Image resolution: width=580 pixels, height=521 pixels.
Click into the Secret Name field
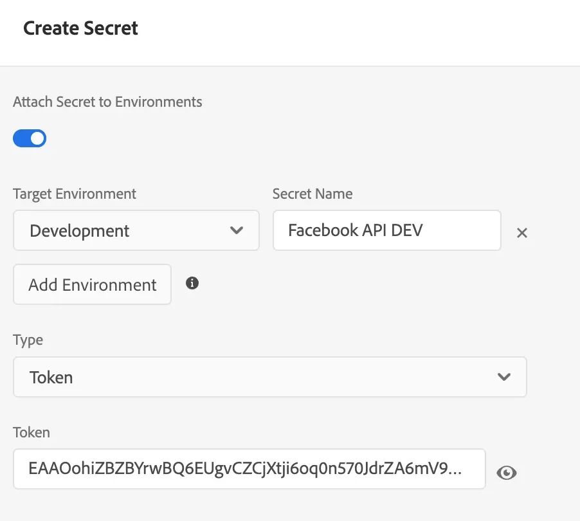click(x=386, y=230)
